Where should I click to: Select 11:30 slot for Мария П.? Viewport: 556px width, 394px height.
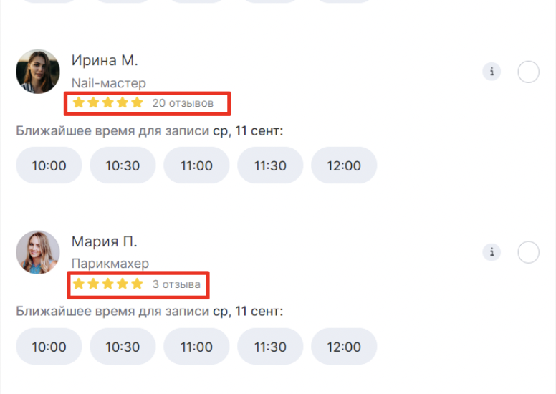click(x=270, y=347)
